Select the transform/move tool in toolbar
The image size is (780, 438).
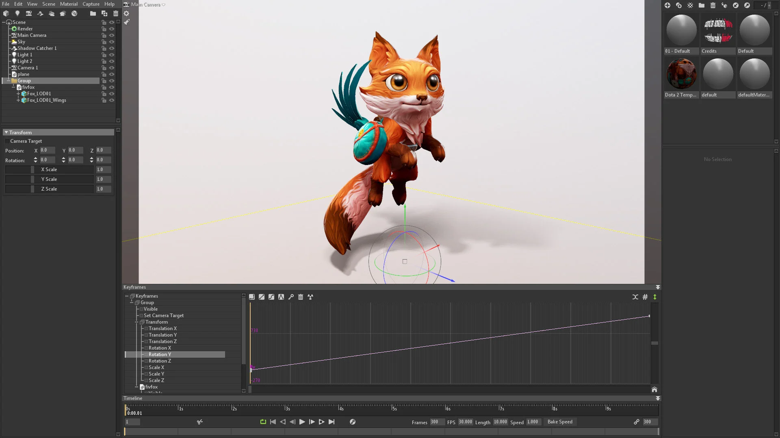pos(127,22)
